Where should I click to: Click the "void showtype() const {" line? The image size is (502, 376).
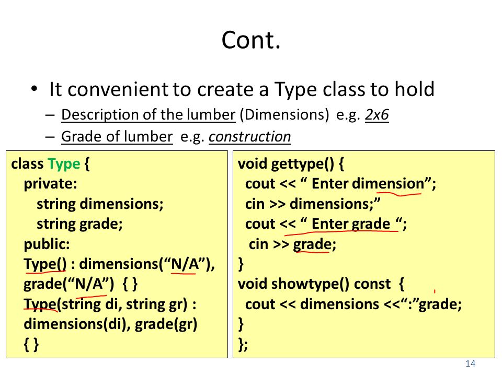[x=321, y=284]
